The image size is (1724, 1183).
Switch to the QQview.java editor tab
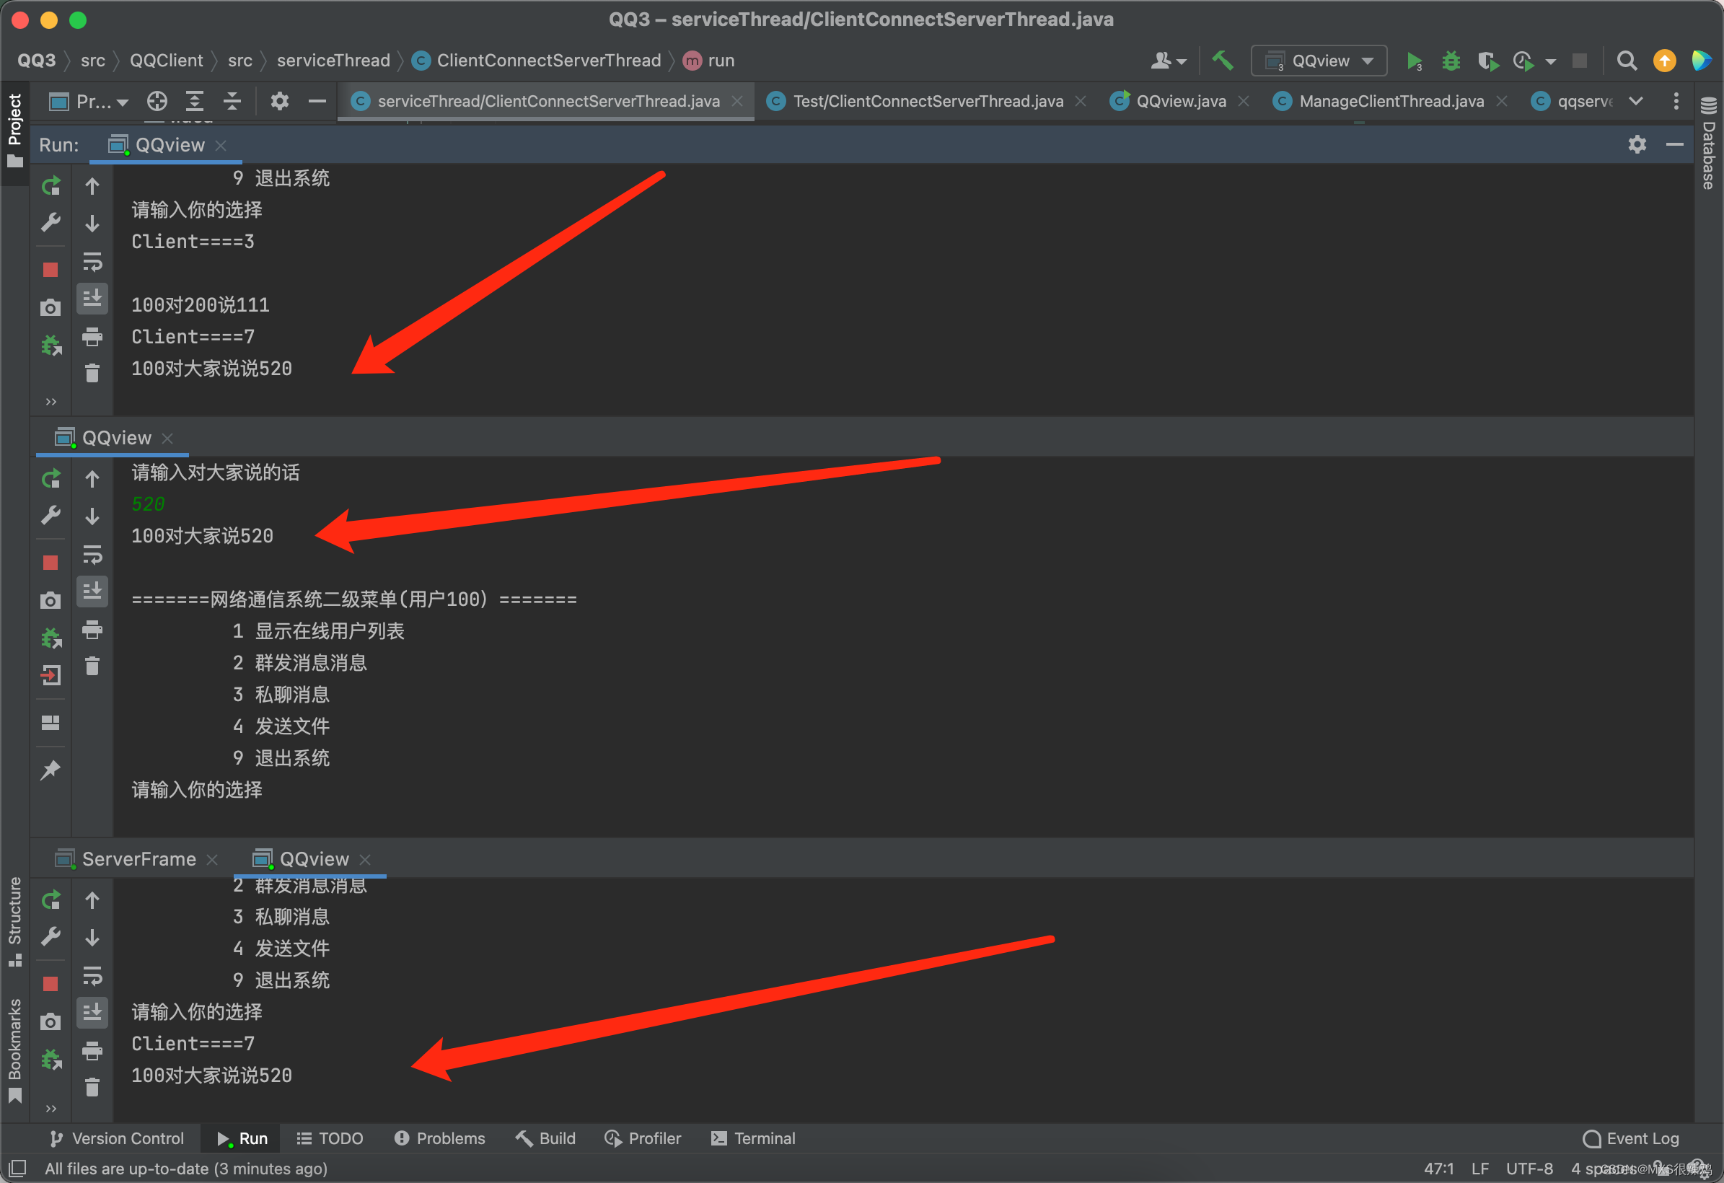tap(1179, 101)
